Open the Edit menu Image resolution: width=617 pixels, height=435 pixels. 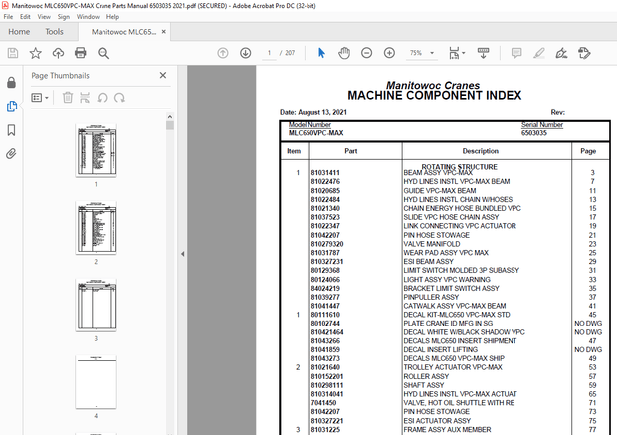point(25,17)
